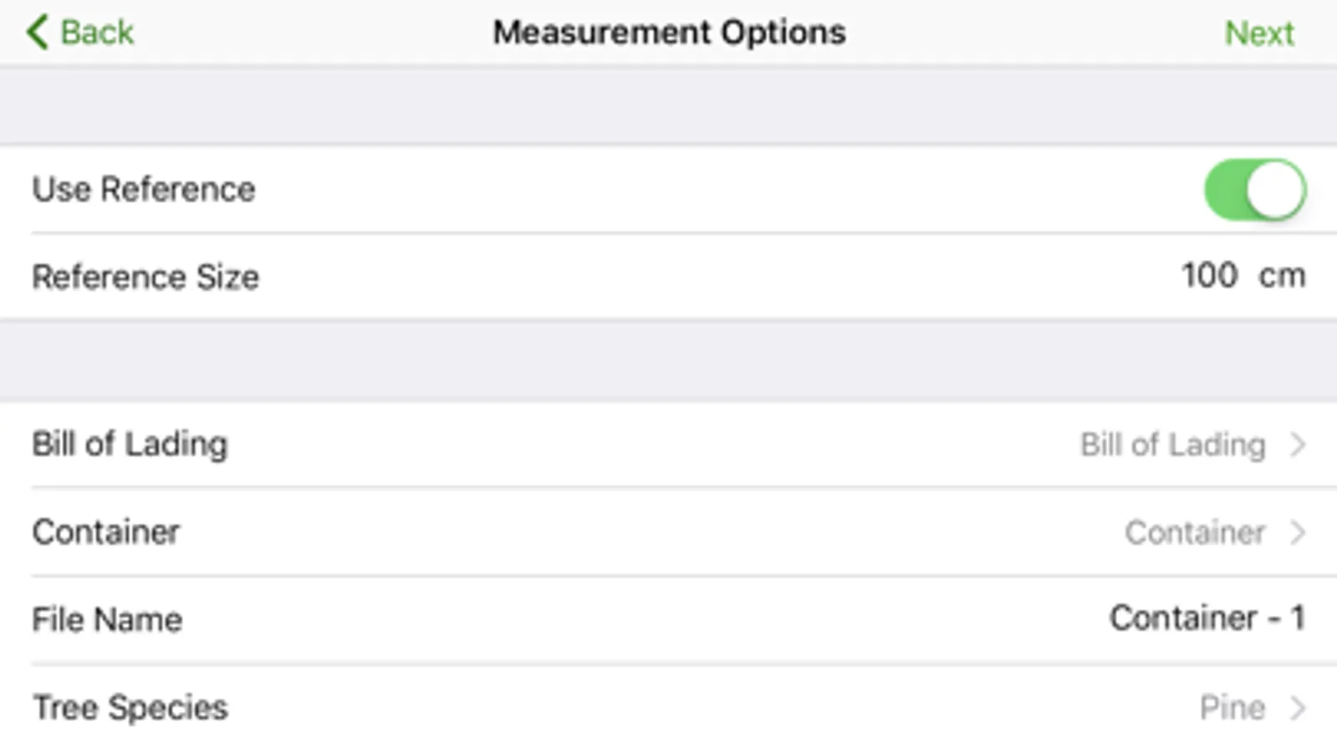Expand the Container row's chevron arrow
Image resolution: width=1337 pixels, height=752 pixels.
[x=1298, y=532]
